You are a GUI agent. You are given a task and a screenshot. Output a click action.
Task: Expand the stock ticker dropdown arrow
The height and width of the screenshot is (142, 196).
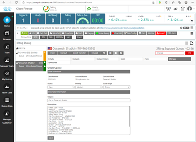pos(192,21)
